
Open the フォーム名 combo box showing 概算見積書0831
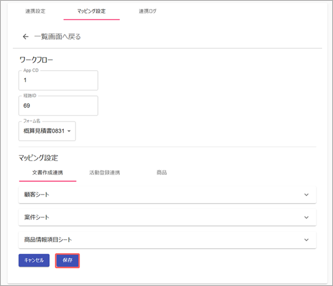(x=44, y=131)
